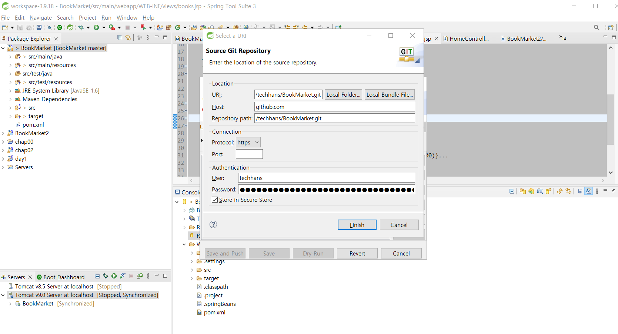Click green Start the server icon in Servers view
Viewport: 618px width, 334px height.
pos(114,276)
